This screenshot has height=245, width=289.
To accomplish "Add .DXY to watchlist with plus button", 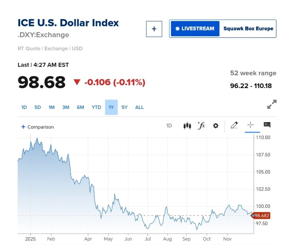I will click(x=154, y=29).
